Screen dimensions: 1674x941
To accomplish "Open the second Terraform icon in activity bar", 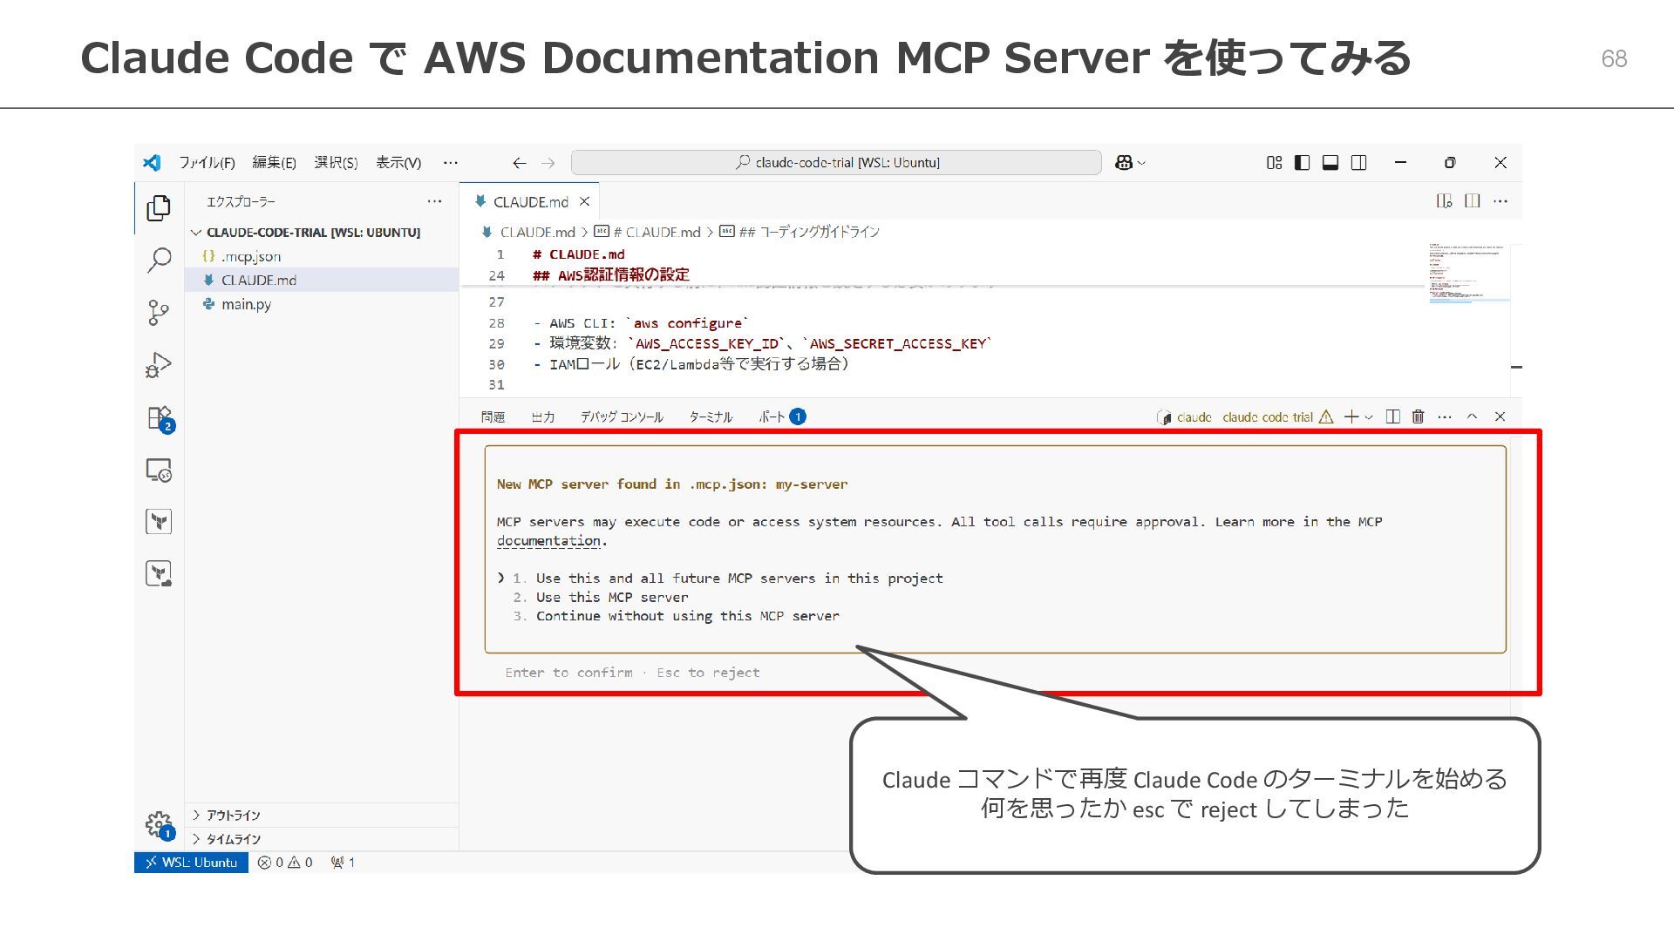I will 159,573.
